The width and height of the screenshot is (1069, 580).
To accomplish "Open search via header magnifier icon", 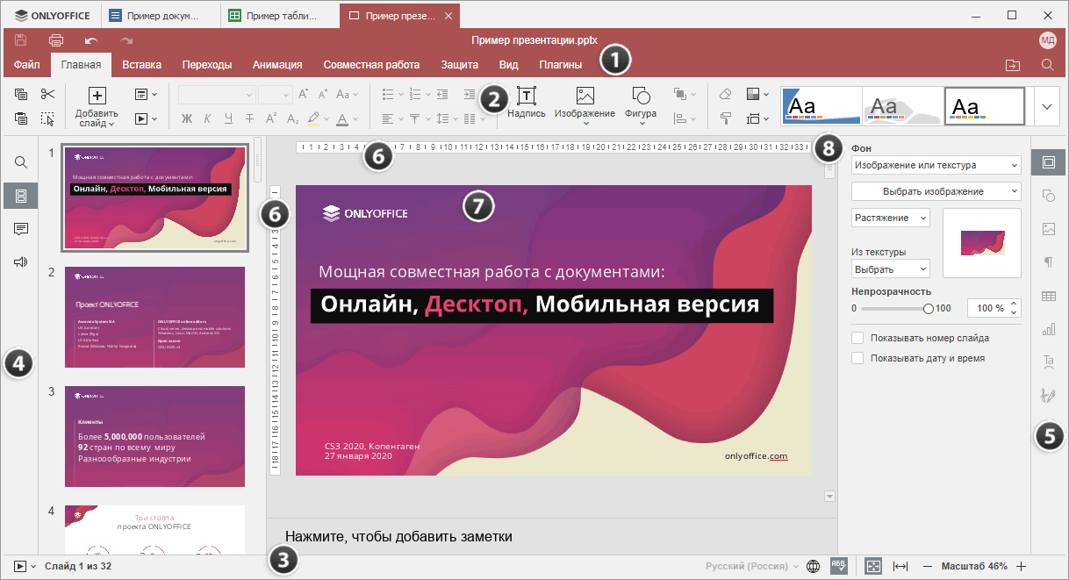I will (1047, 65).
